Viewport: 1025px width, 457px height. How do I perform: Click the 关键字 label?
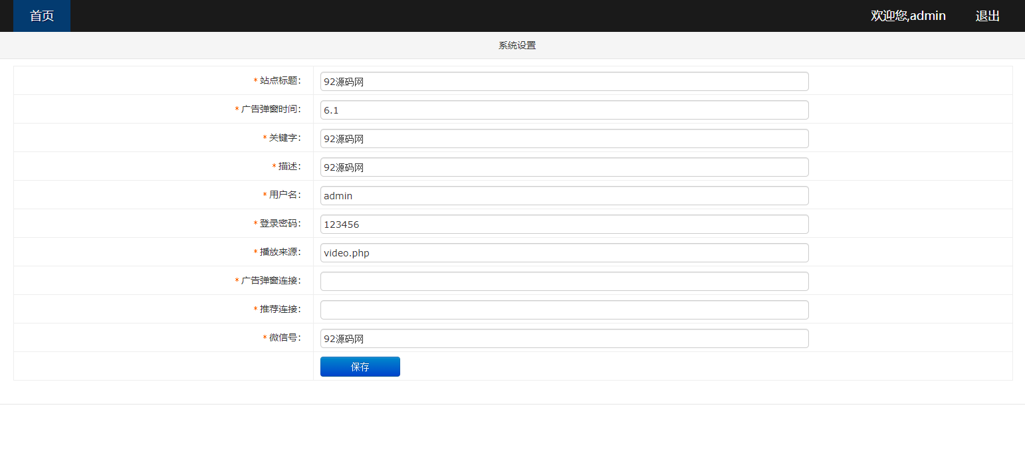[285, 137]
